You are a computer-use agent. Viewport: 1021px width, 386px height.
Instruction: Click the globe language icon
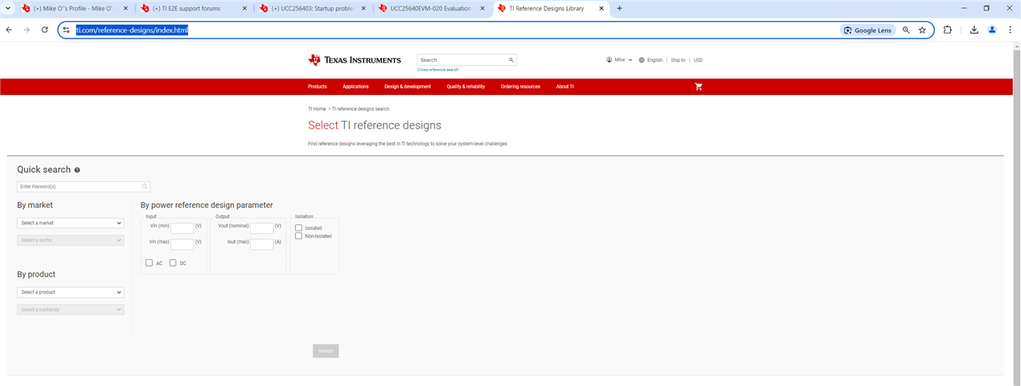pos(642,60)
